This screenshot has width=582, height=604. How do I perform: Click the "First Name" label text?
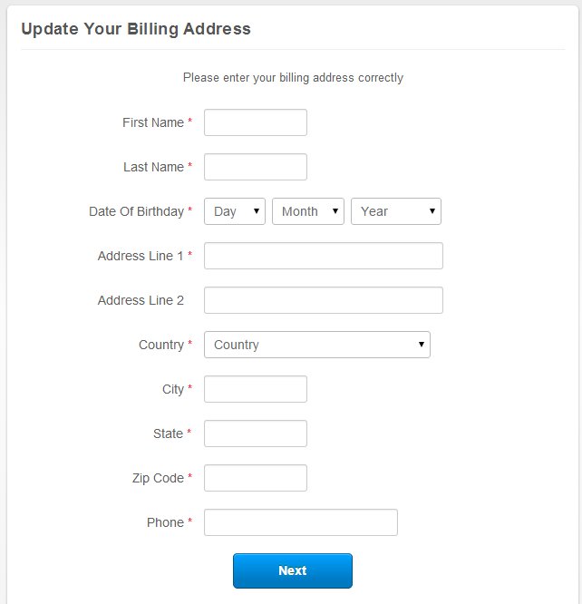point(153,122)
